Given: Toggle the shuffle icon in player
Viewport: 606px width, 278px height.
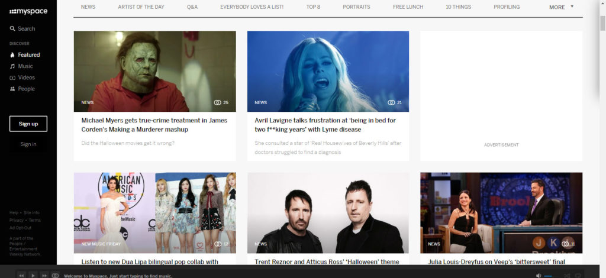Looking at the screenshot, I should tap(567, 275).
